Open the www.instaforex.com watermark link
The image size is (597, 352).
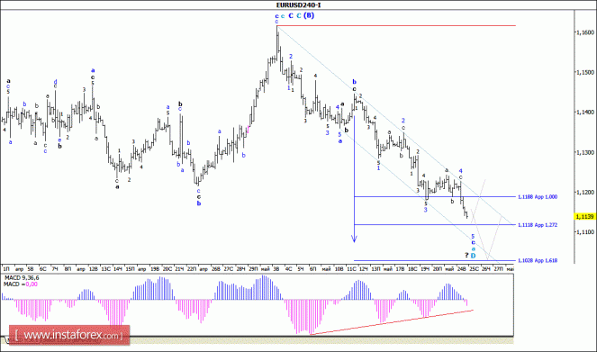69,335
